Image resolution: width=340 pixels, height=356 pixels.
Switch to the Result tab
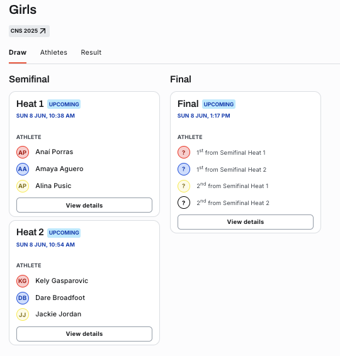coord(91,52)
